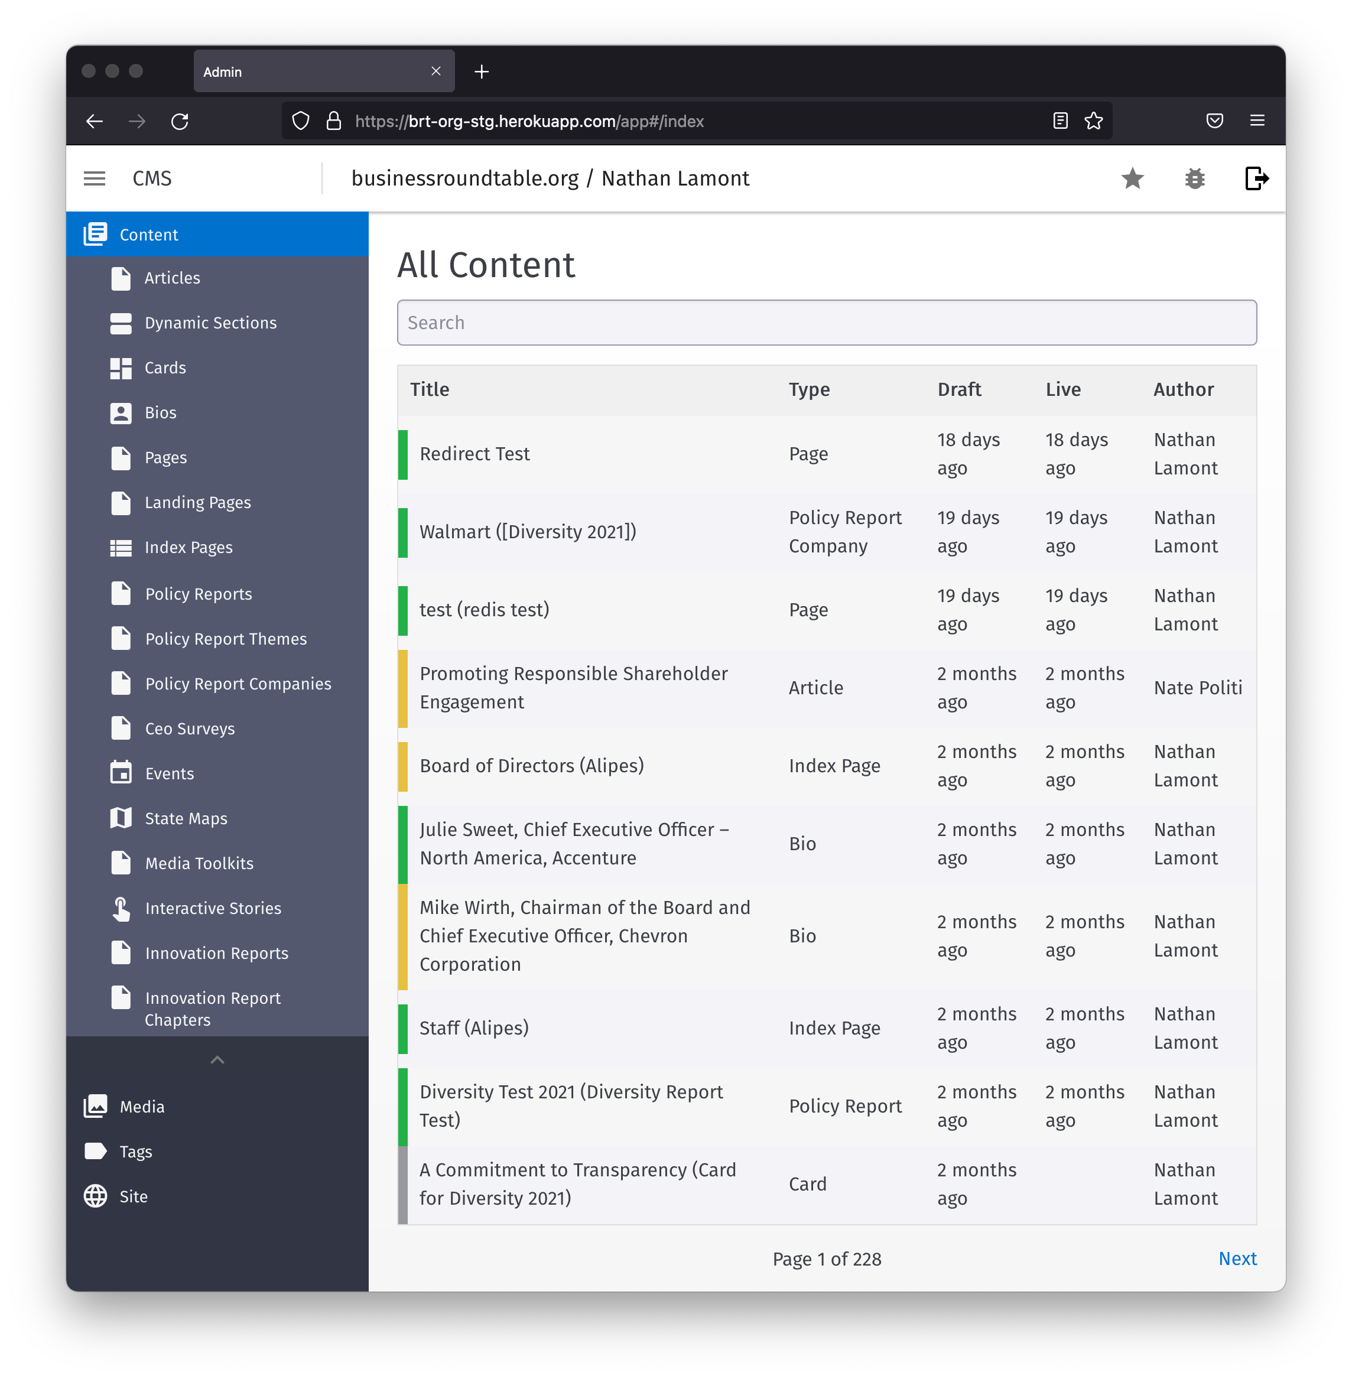Toggle the hamburger sidebar menu icon
The image size is (1352, 1379).
(x=95, y=178)
